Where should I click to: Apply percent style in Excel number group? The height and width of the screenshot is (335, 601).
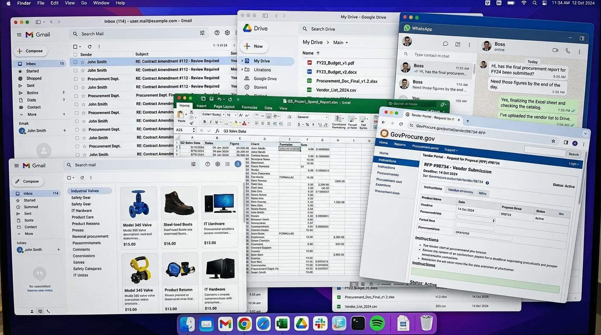coord(307,125)
